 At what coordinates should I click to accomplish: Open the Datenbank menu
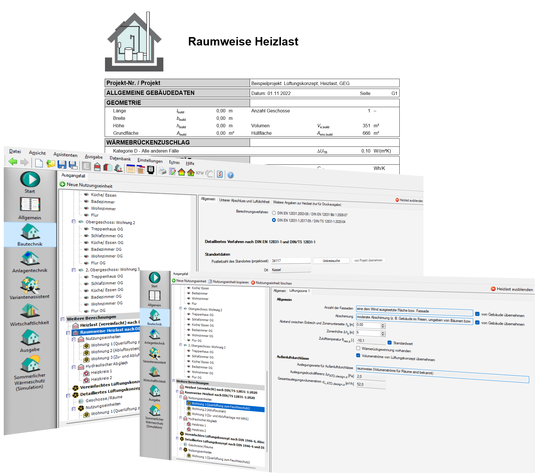click(120, 159)
